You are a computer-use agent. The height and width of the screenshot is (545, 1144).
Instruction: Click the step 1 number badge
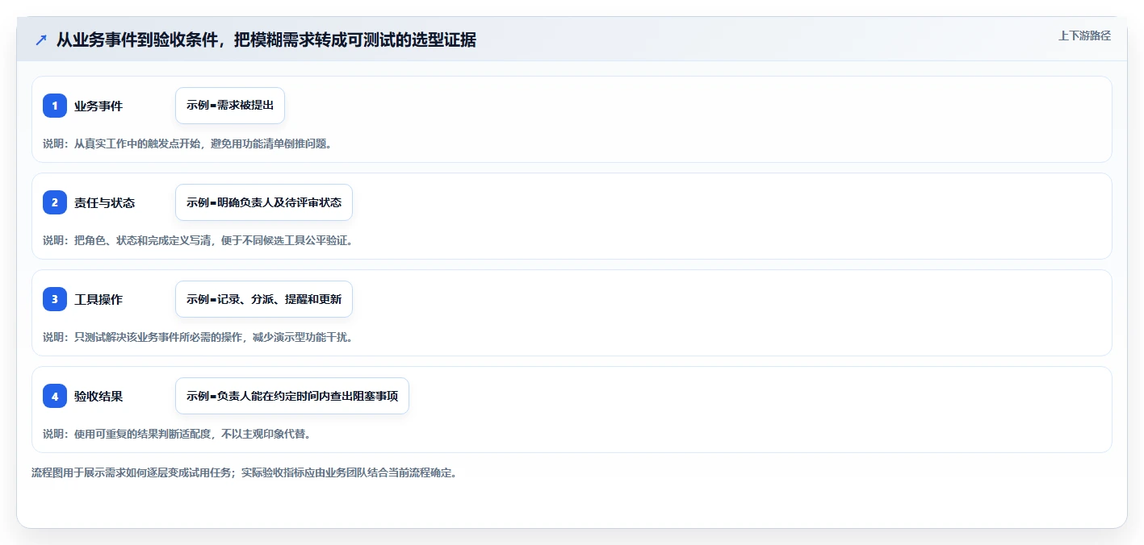tap(55, 106)
